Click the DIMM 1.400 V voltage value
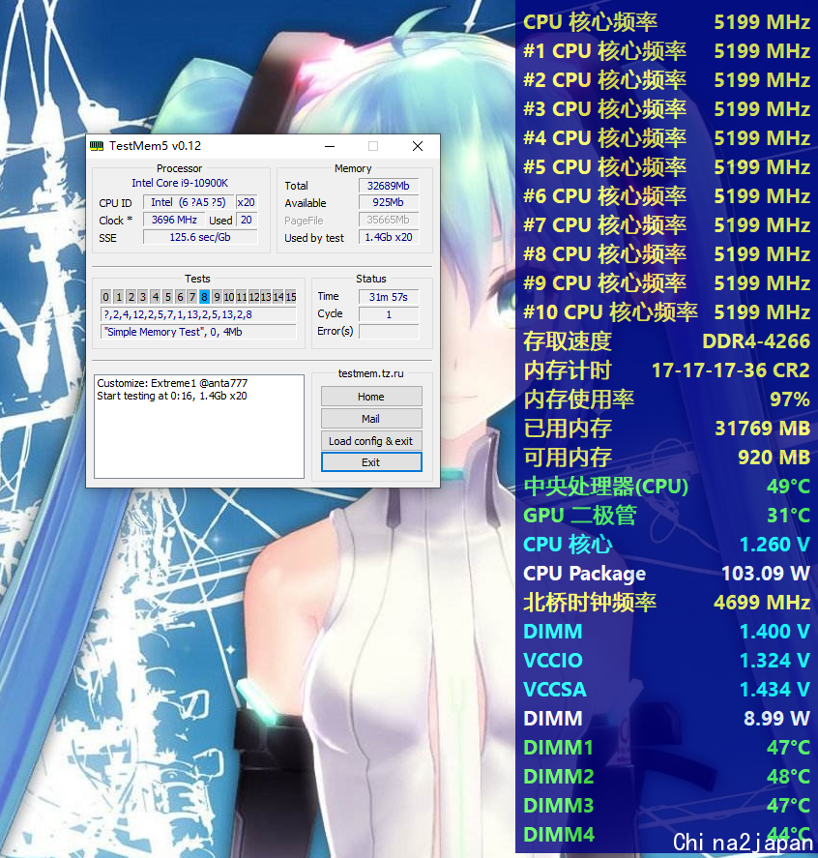The width and height of the screenshot is (818, 858). click(x=774, y=632)
